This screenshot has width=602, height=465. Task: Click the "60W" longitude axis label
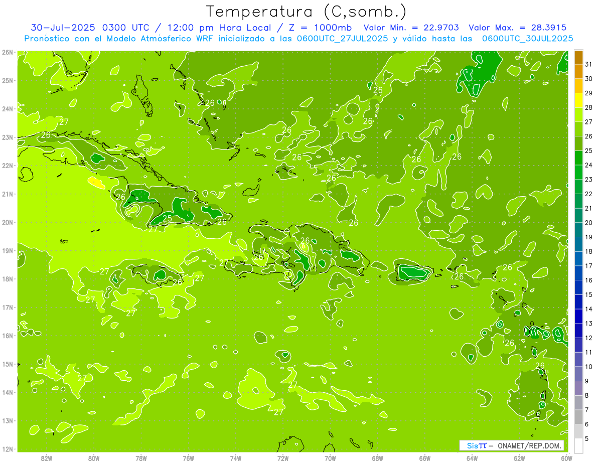567,458
